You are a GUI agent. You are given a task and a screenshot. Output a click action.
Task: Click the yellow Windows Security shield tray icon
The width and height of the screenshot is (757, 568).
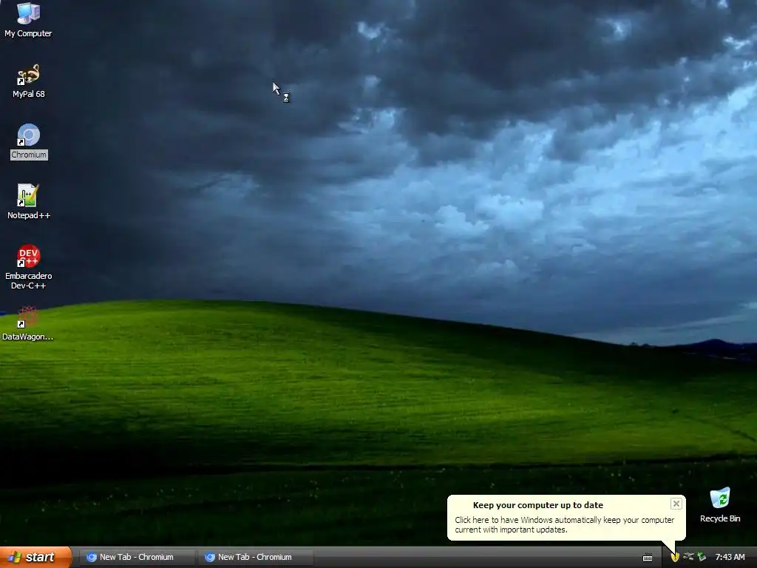click(x=675, y=557)
